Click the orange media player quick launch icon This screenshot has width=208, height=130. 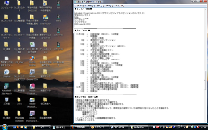tap(26, 127)
